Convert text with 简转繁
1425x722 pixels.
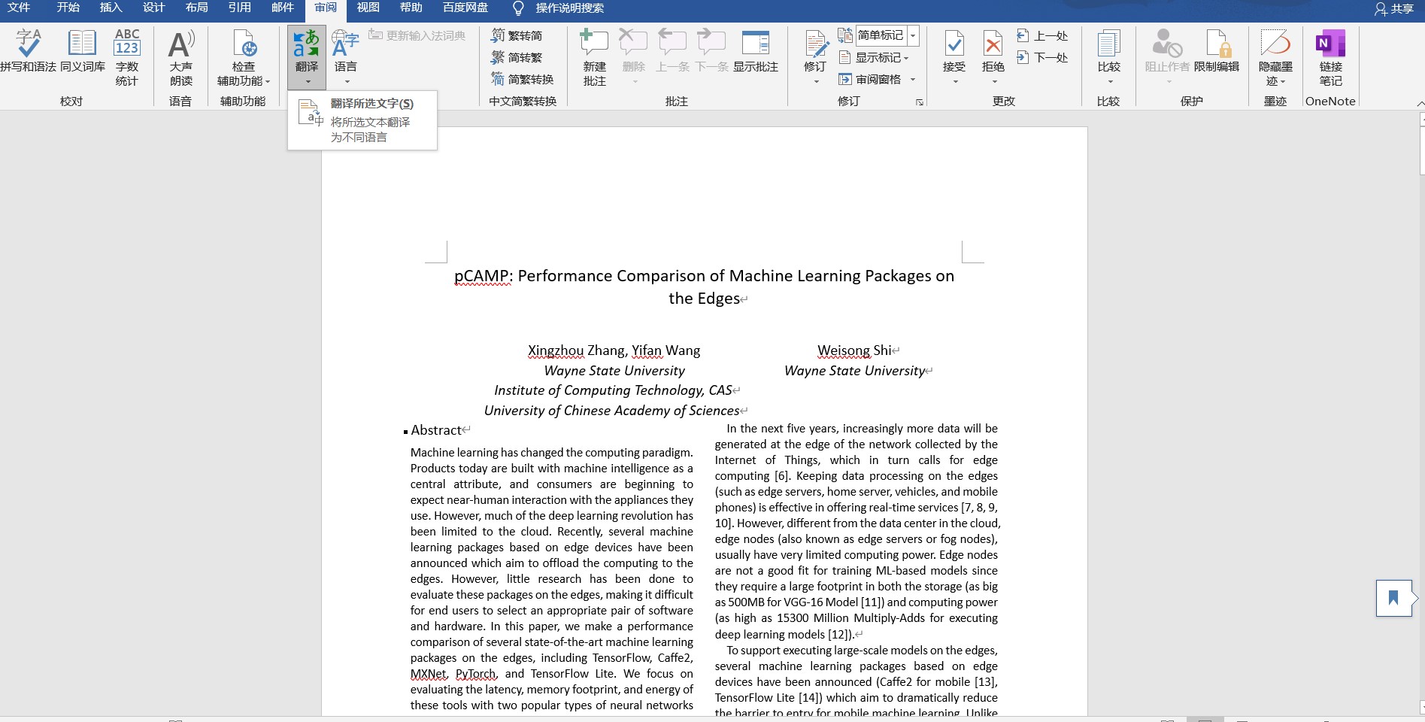pos(517,57)
